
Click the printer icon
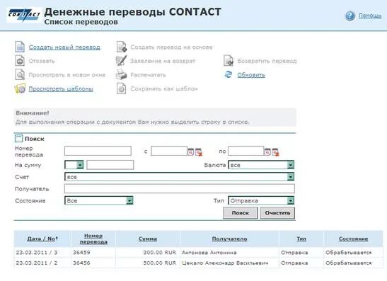[x=122, y=74]
